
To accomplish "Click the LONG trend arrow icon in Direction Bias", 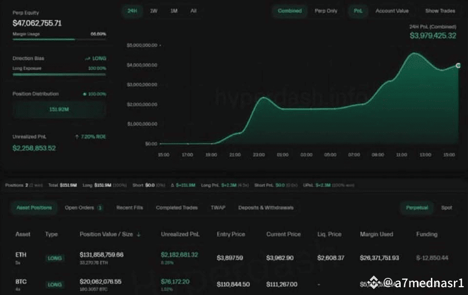I will tap(87, 59).
